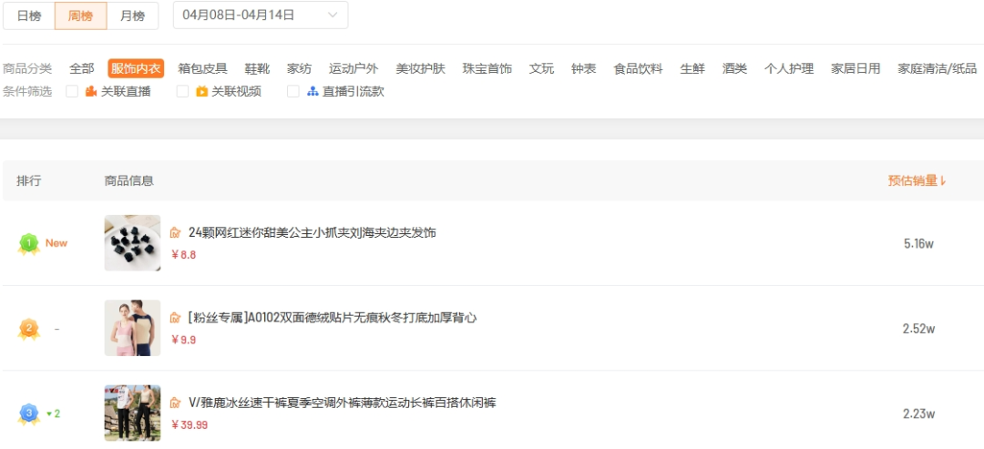Click the rank 2 medal icon

(28, 329)
